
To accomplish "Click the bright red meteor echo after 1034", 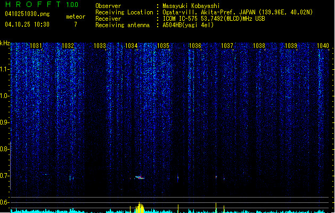I will (140, 177).
